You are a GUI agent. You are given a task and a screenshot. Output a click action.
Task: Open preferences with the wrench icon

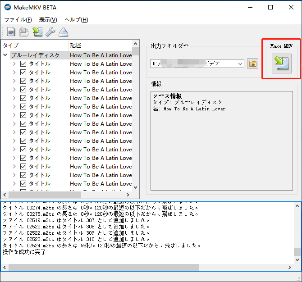[x=50, y=32]
